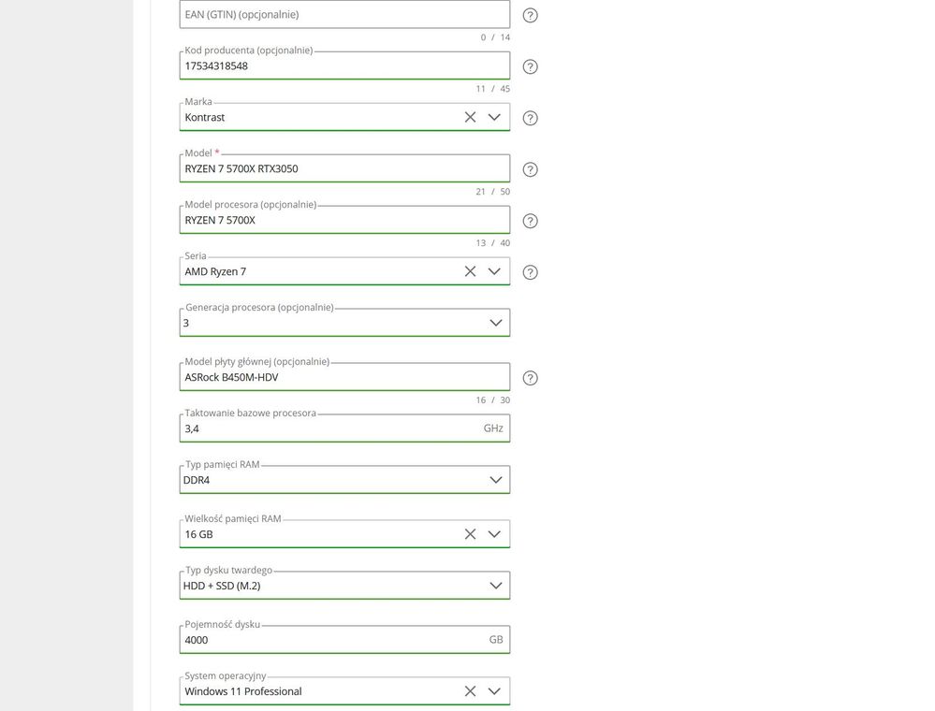The width and height of the screenshot is (935, 711).
Task: Open the Typ dysku twardego dropdown
Action: pyautogui.click(x=495, y=586)
